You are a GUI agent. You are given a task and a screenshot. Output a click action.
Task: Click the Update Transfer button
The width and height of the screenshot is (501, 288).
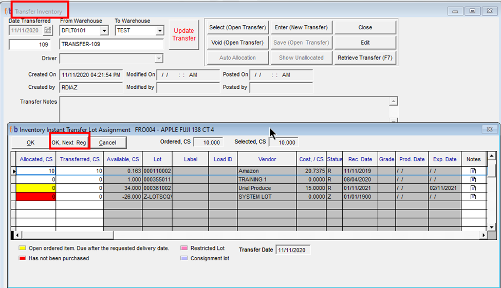[x=184, y=35]
